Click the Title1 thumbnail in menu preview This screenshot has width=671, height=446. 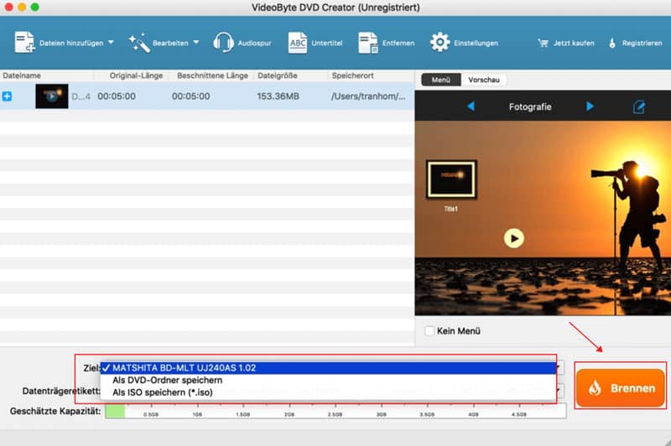pyautogui.click(x=451, y=179)
